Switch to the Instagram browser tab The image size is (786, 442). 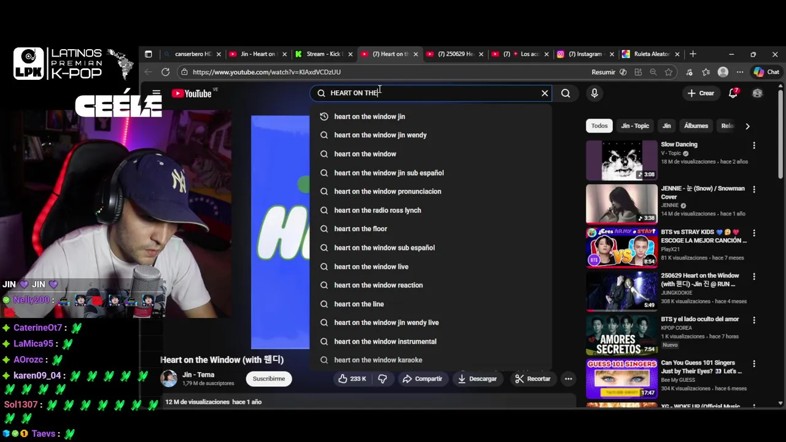click(584, 54)
